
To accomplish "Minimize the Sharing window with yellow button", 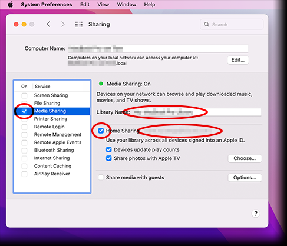I will [24, 24].
